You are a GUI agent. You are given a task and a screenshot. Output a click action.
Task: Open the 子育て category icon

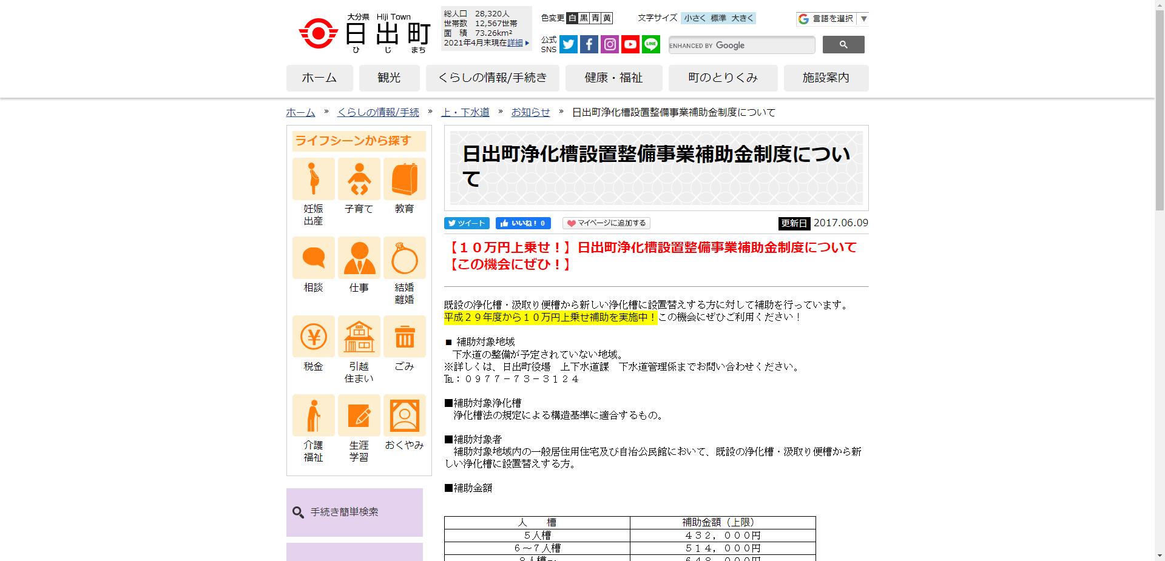[x=359, y=179]
